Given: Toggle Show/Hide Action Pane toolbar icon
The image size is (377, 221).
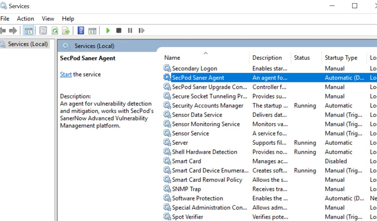Looking at the screenshot, I should (x=92, y=31).
